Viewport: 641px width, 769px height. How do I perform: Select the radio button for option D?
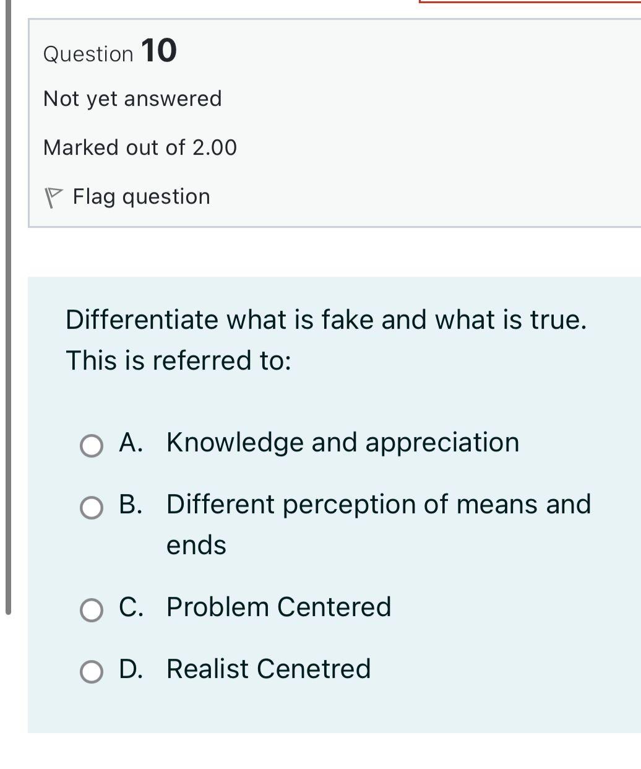click(x=92, y=671)
